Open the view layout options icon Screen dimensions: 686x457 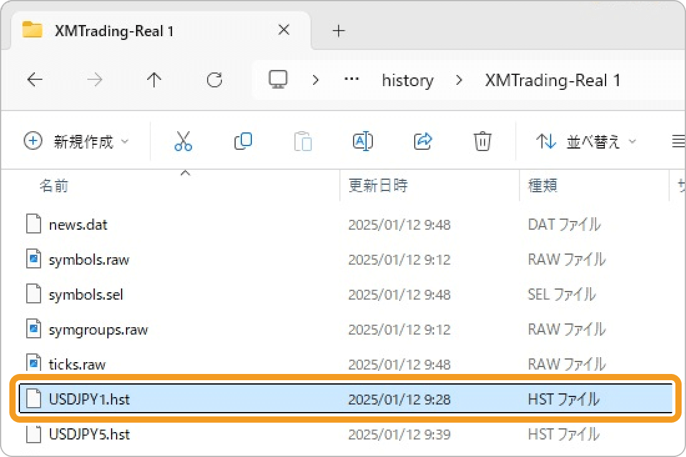click(678, 141)
